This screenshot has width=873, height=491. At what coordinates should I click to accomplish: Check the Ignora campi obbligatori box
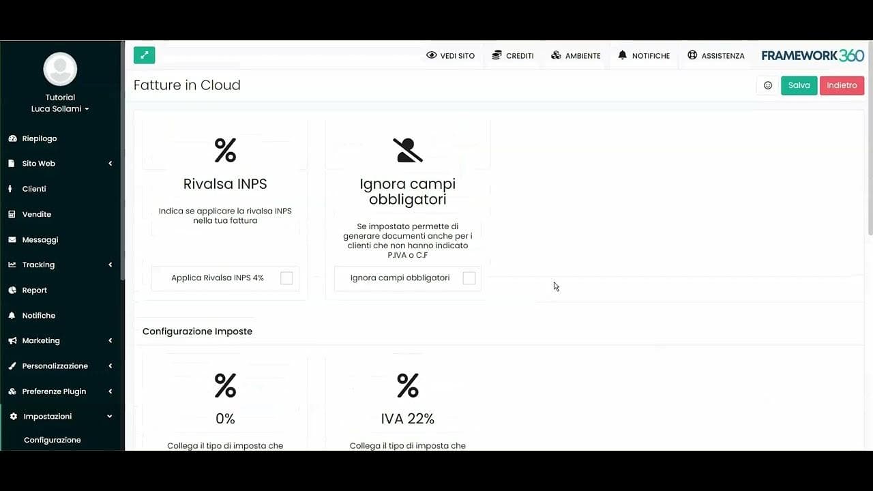click(x=469, y=278)
